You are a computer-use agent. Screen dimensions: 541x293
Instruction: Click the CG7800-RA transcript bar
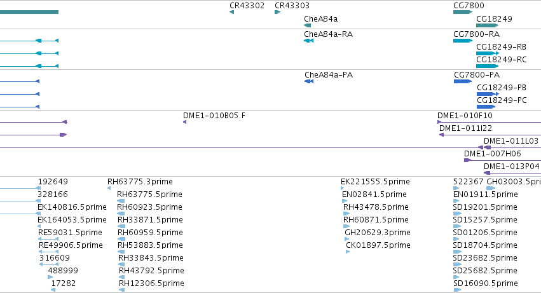pos(463,41)
